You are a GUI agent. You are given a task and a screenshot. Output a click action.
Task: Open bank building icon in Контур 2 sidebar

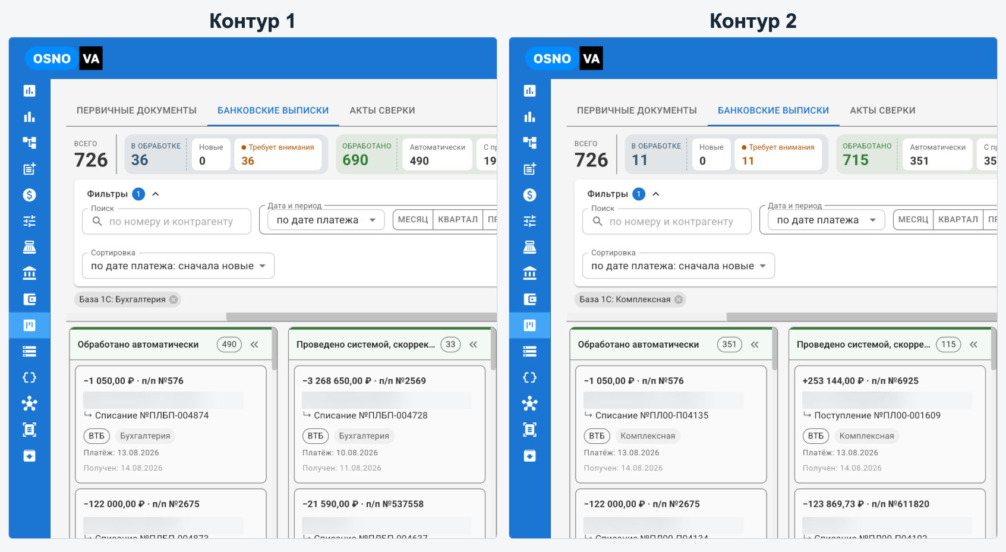pyautogui.click(x=529, y=273)
